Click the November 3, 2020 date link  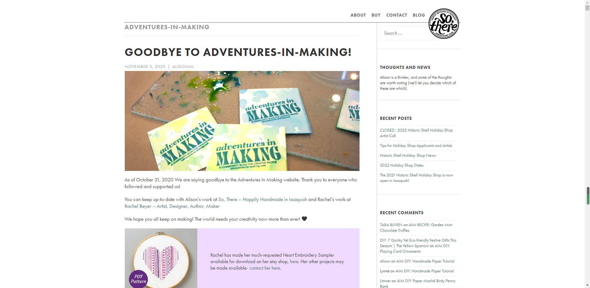(x=145, y=67)
